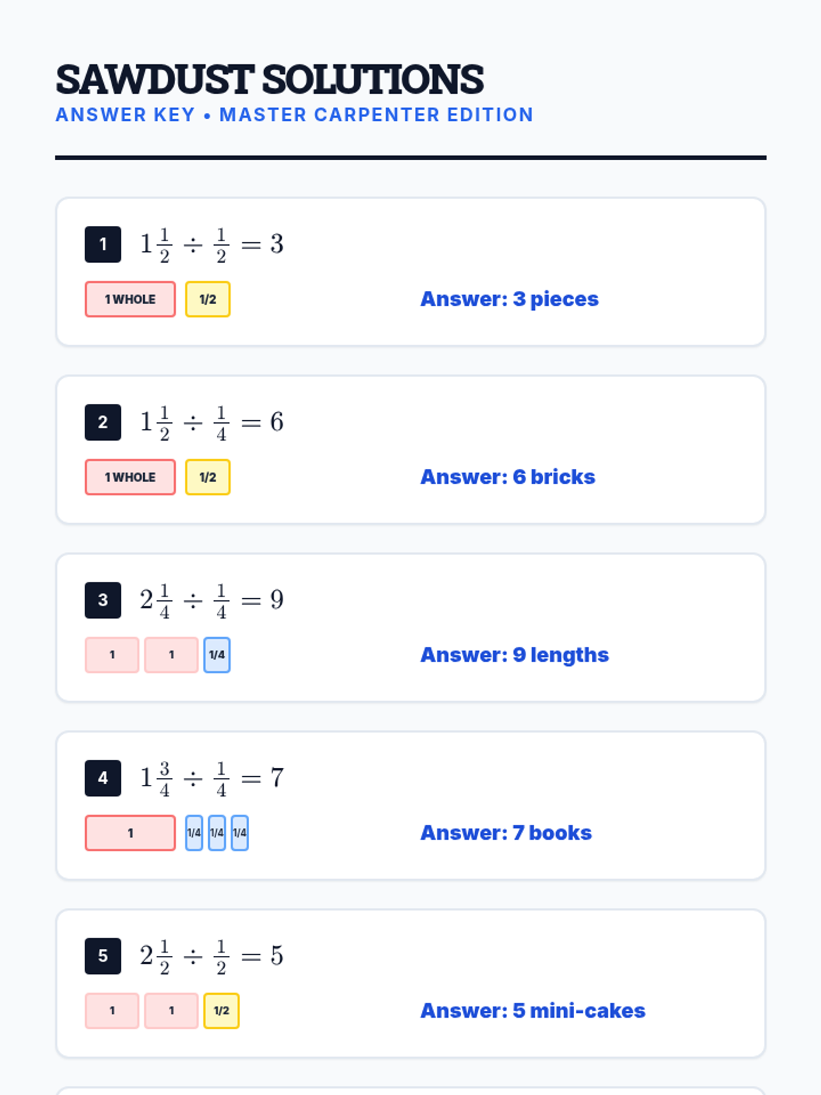821x1095 pixels.
Task: Click the Answer: 7 books text
Action: (x=506, y=833)
